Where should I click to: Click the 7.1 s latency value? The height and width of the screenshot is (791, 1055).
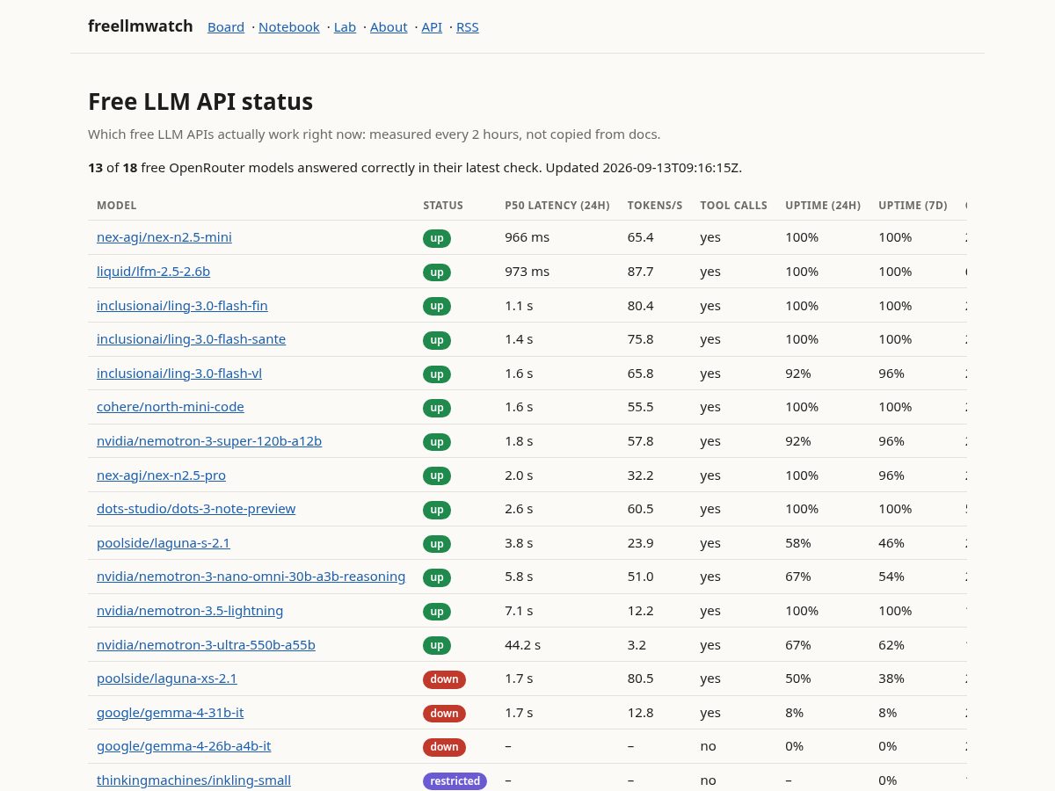tap(519, 611)
